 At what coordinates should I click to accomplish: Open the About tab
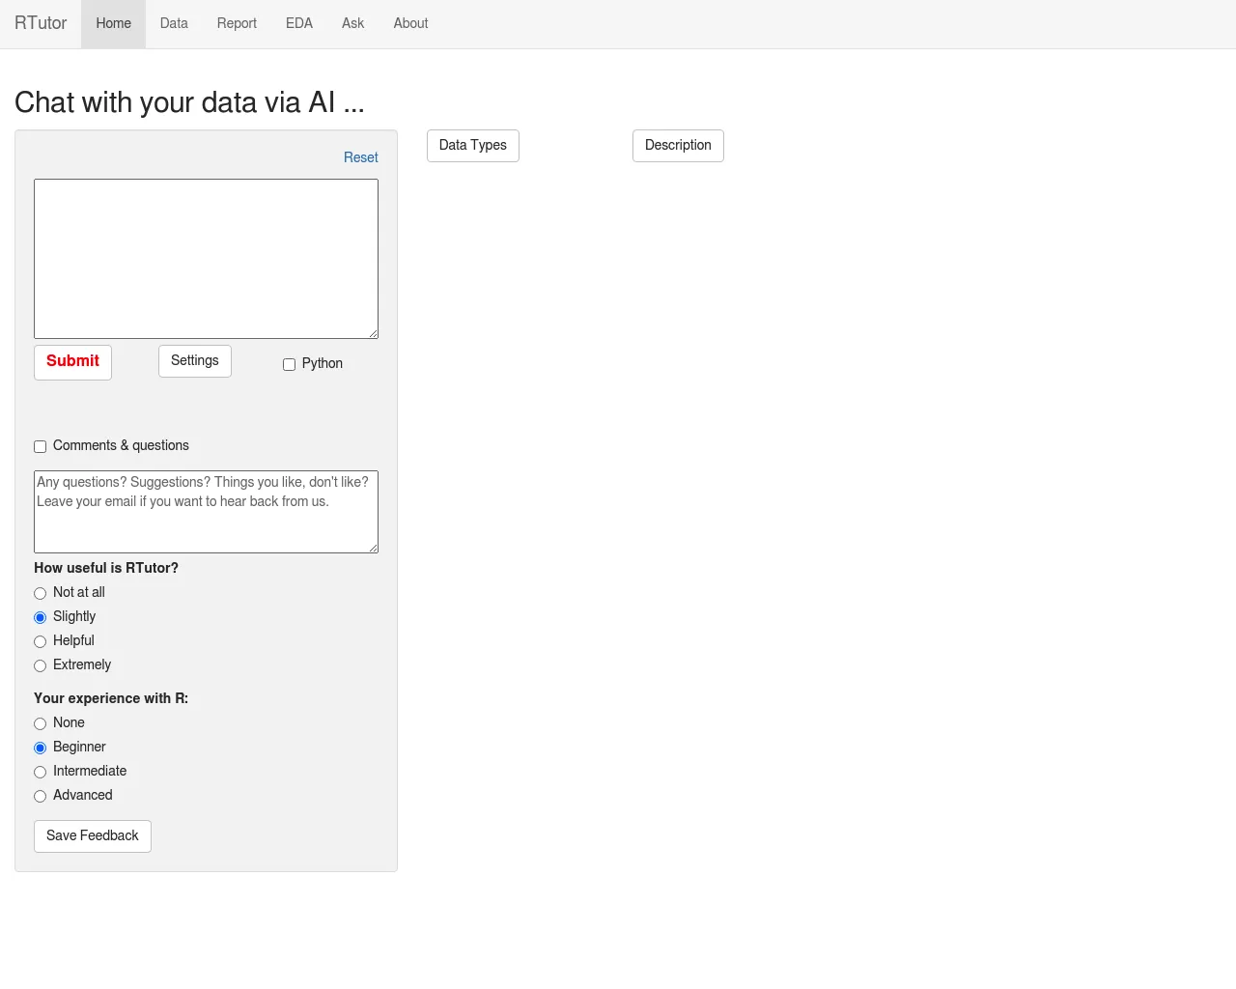coord(410,23)
